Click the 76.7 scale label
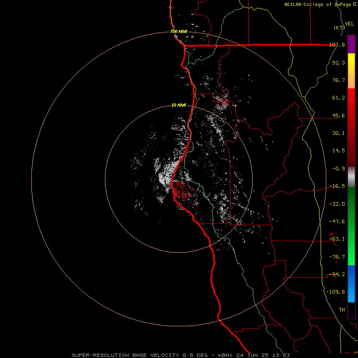Screen dimensions: 358x358 tap(339, 80)
